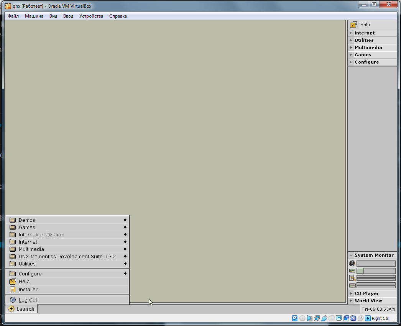Expand the CD Player section
The width and height of the screenshot is (401, 326).
coord(372,293)
